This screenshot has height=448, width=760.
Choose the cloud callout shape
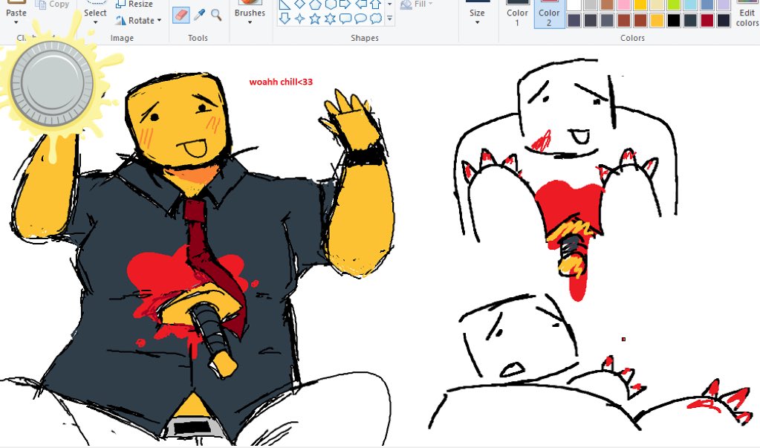point(376,19)
